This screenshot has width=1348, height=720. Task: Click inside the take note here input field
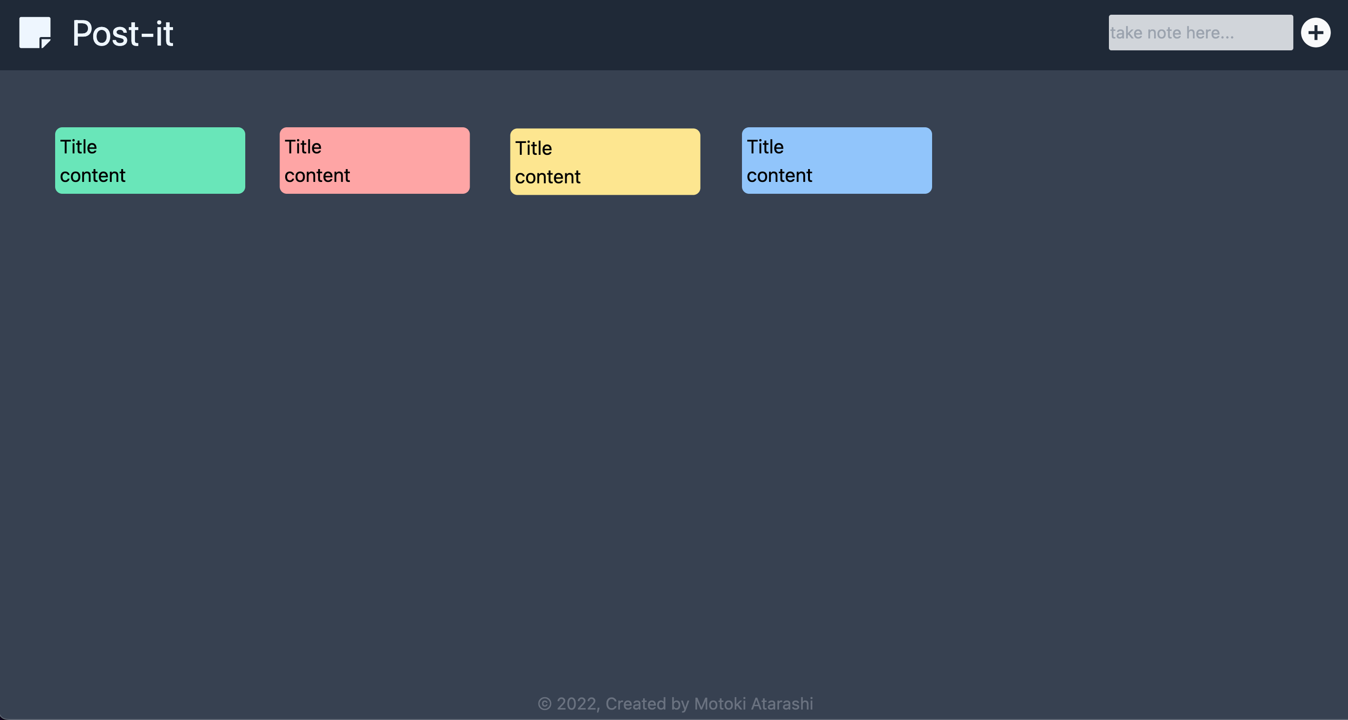click(1201, 32)
